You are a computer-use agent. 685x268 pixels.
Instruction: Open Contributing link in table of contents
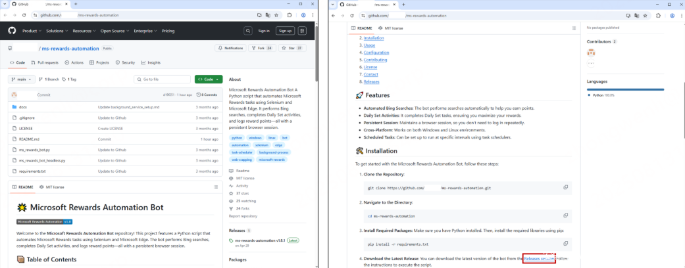375,60
